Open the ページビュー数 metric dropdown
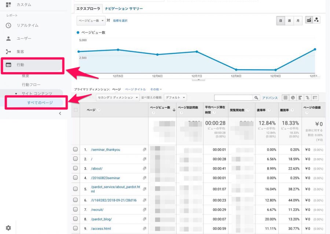330x234 pixels. click(x=91, y=21)
